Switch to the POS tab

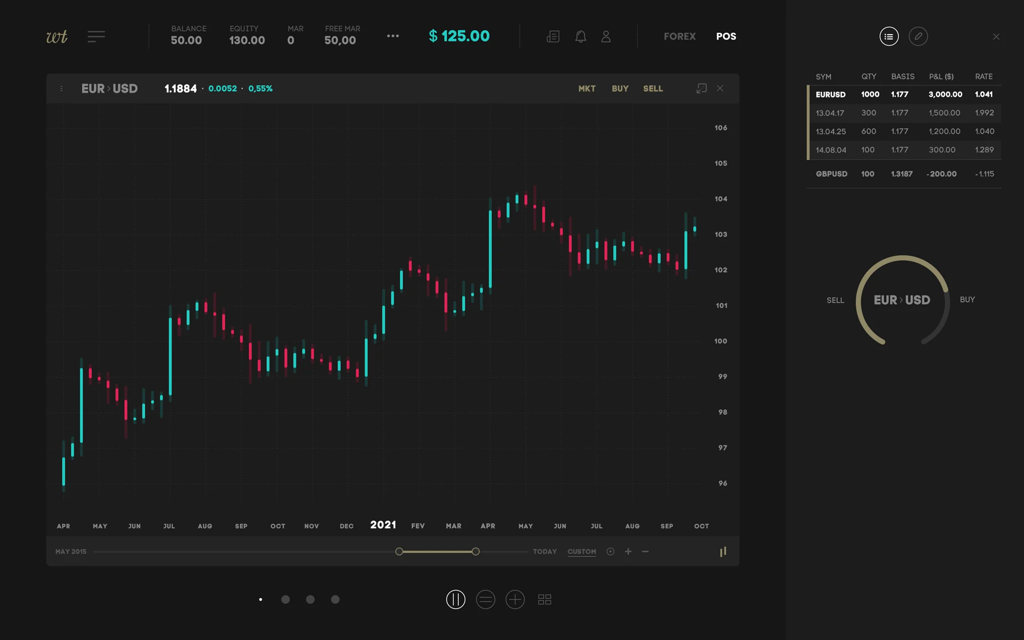pos(726,37)
